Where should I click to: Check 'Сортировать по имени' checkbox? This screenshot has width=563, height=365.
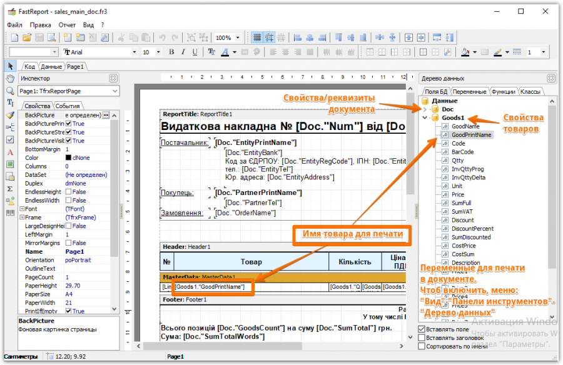coord(422,346)
